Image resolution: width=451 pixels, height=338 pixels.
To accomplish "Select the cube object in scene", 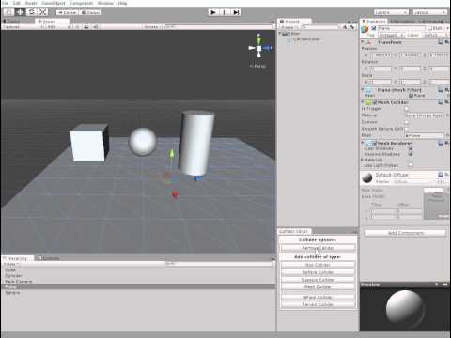I will click(x=89, y=143).
